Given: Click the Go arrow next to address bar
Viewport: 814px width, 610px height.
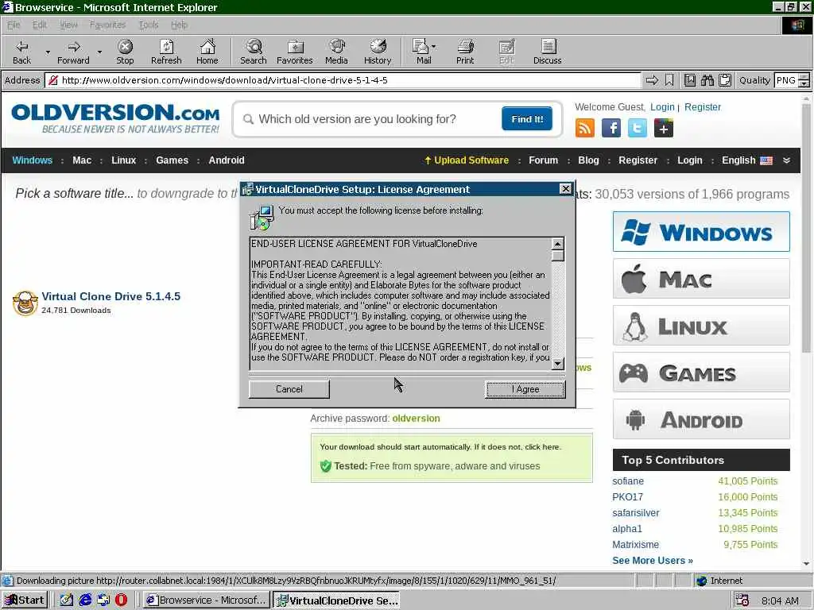Looking at the screenshot, I should pos(652,80).
